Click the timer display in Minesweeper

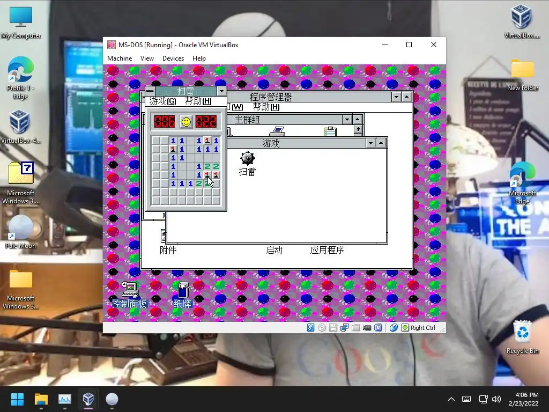click(x=206, y=122)
